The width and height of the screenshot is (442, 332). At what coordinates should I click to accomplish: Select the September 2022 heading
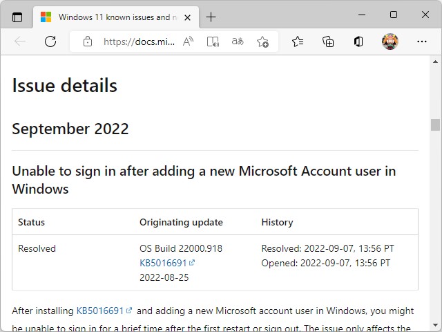70,129
